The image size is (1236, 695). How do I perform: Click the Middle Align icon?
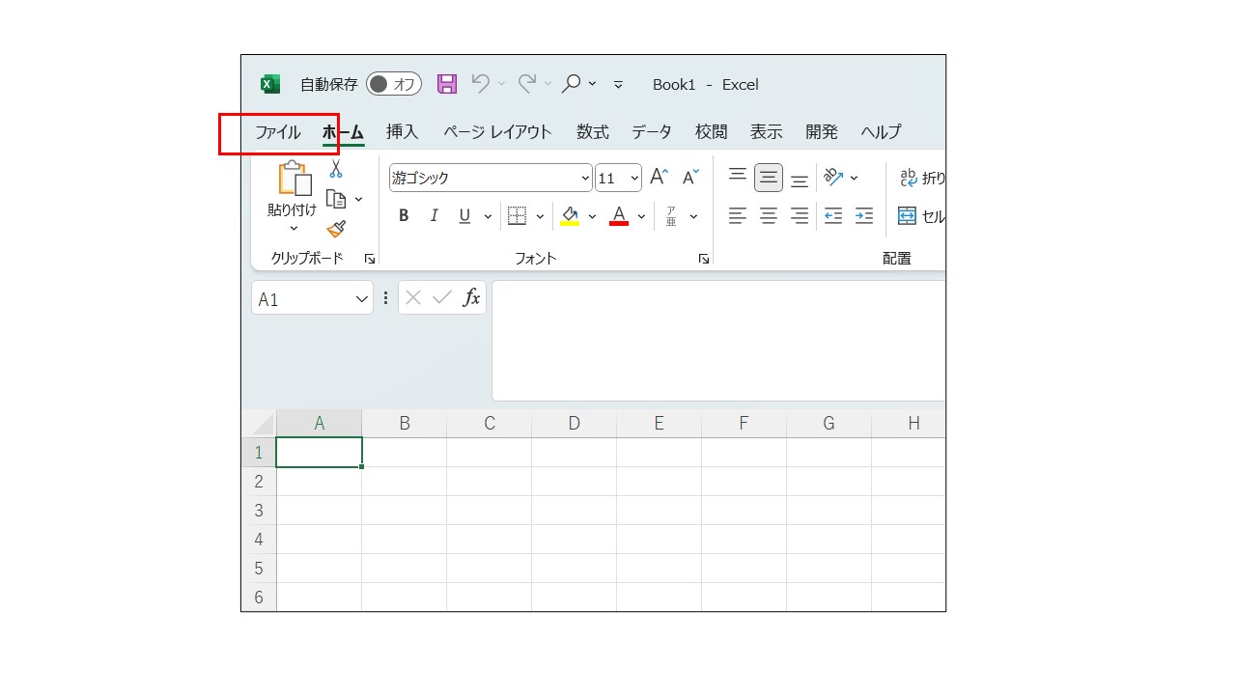(x=769, y=178)
